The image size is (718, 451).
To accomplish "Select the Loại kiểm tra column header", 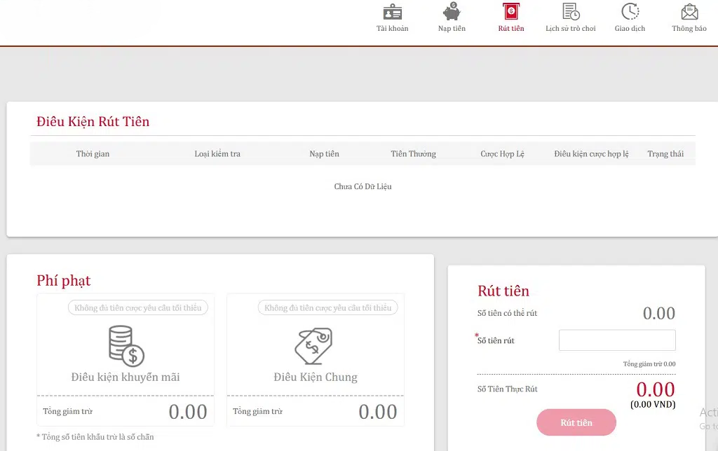I will [217, 154].
